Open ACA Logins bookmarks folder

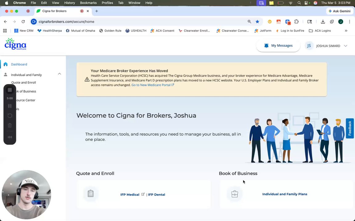point(320,31)
